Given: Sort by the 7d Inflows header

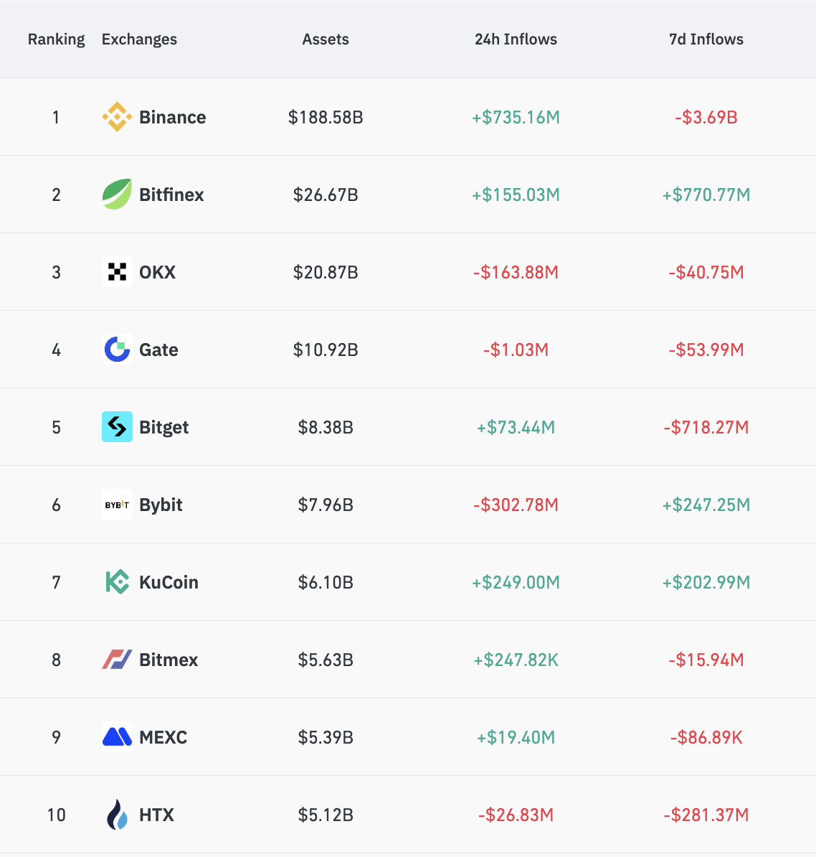Looking at the screenshot, I should tap(706, 39).
